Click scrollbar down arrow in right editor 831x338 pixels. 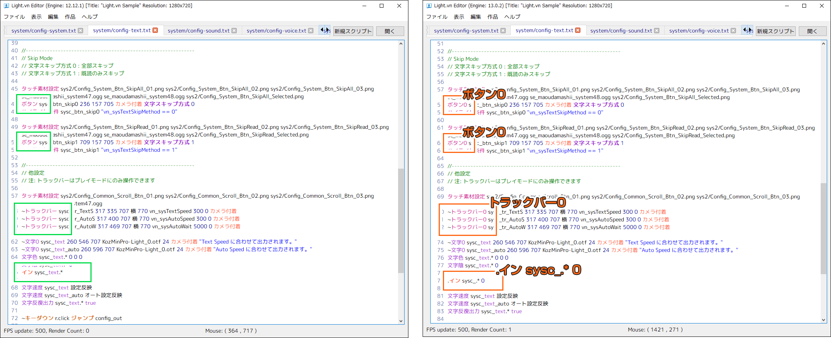pos(823,320)
